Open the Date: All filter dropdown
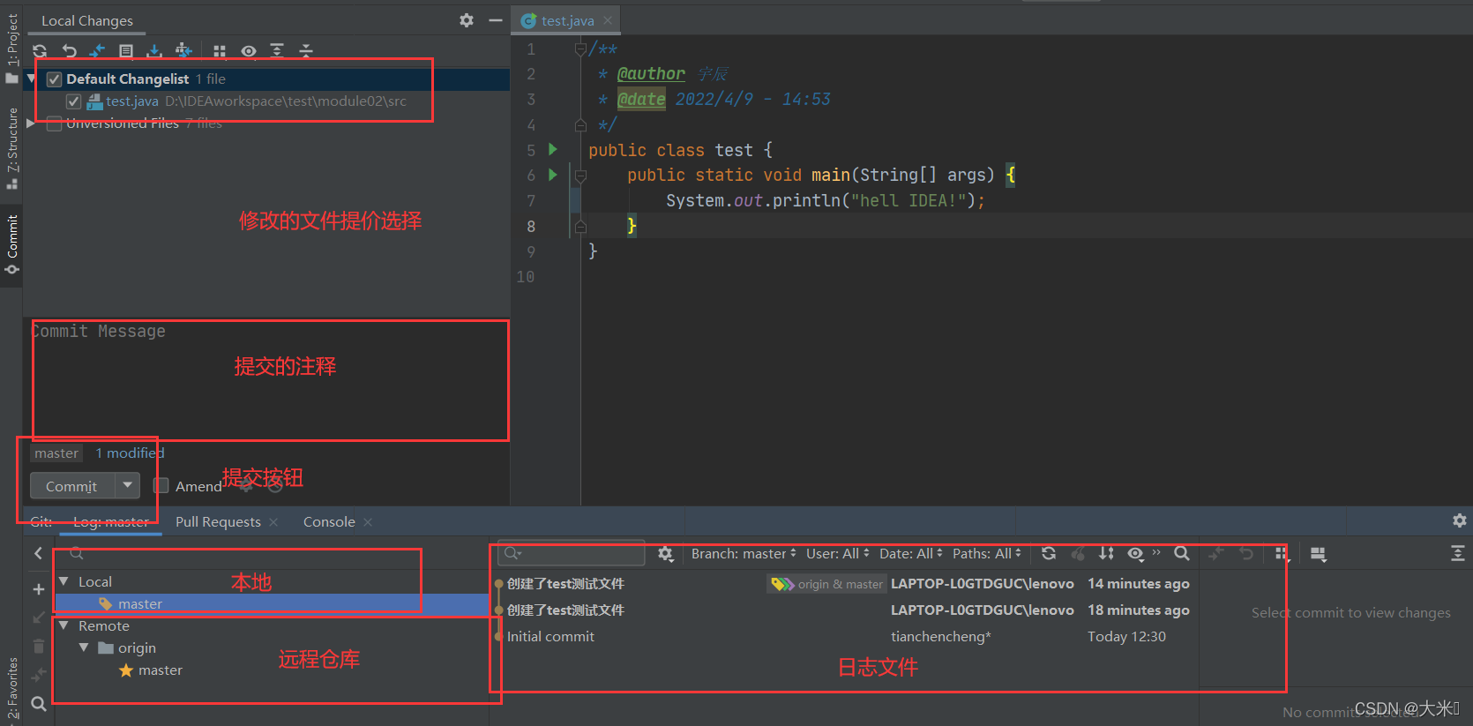 click(910, 554)
